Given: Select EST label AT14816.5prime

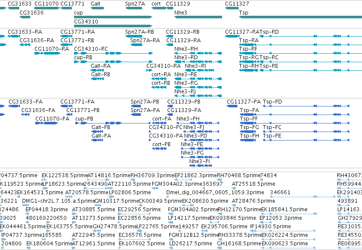Looking at the screenshot, I should (109, 175).
